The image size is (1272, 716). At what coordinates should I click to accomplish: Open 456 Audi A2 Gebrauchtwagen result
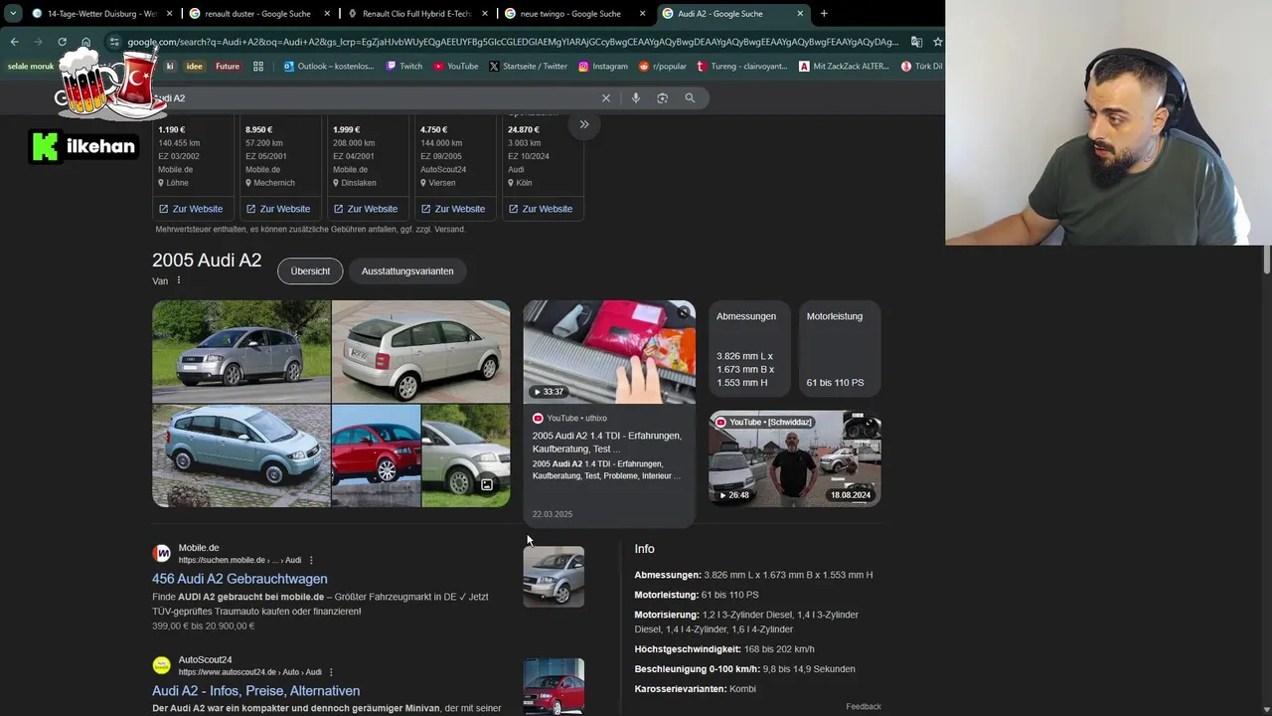click(239, 579)
